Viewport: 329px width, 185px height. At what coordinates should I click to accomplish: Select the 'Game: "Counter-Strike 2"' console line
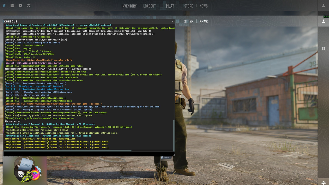24,45
